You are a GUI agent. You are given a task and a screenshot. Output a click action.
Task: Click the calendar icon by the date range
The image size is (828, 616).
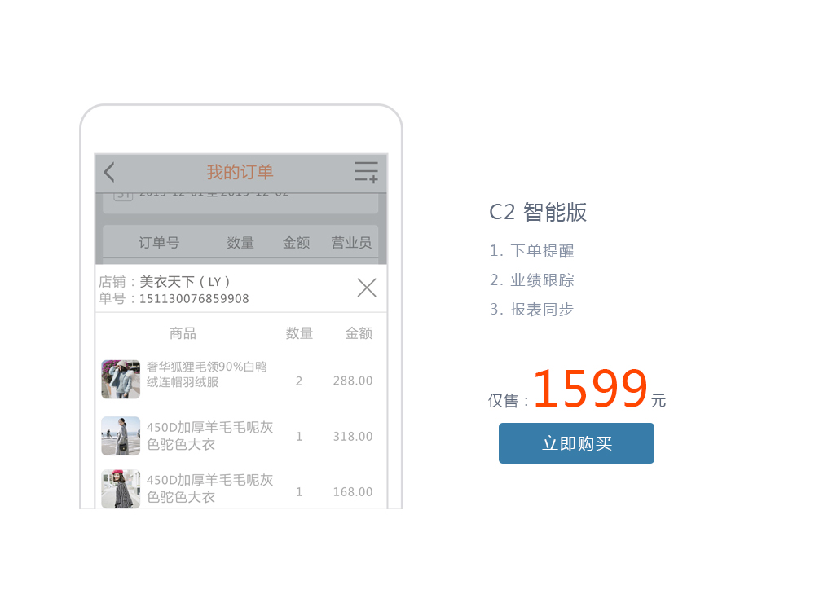coord(123,196)
